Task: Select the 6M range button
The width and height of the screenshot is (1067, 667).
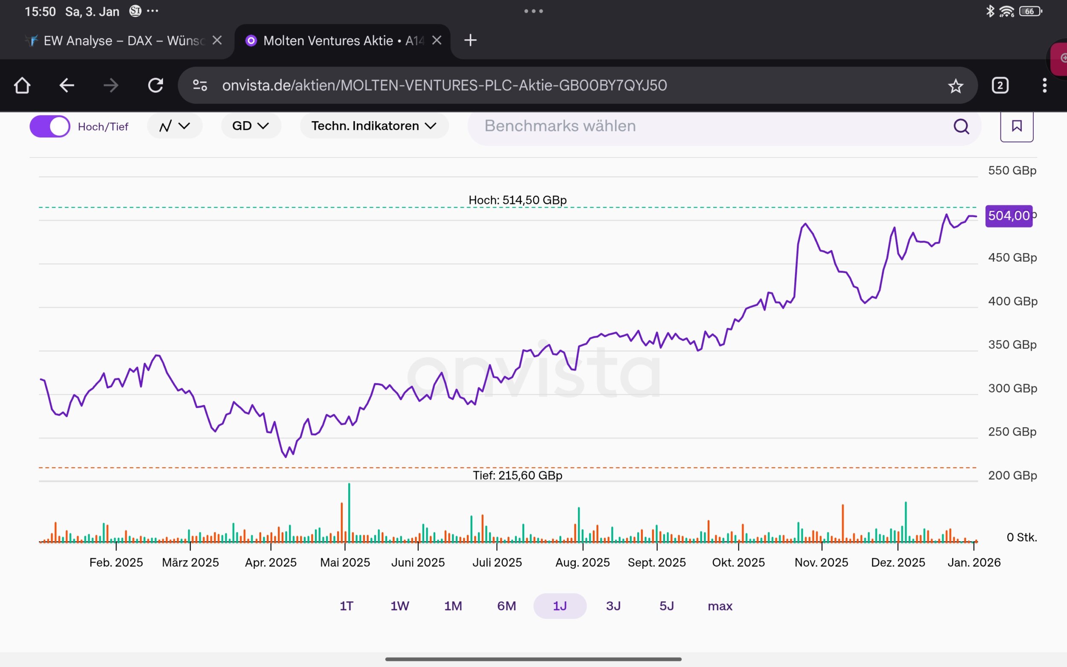Action: (506, 606)
